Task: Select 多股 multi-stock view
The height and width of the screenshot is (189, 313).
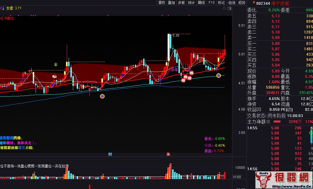Action: 181,3
